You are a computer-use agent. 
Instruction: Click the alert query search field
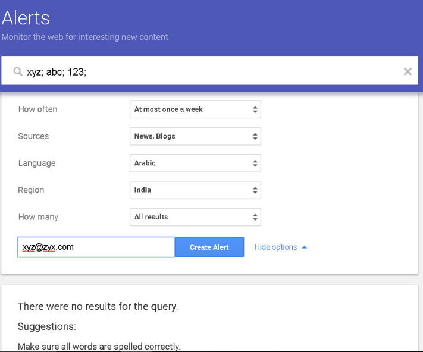[209, 71]
